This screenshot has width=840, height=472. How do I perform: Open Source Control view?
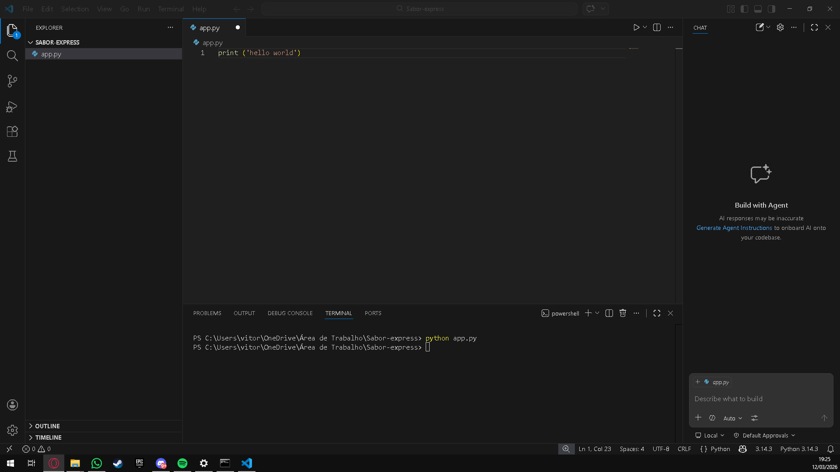coord(12,81)
